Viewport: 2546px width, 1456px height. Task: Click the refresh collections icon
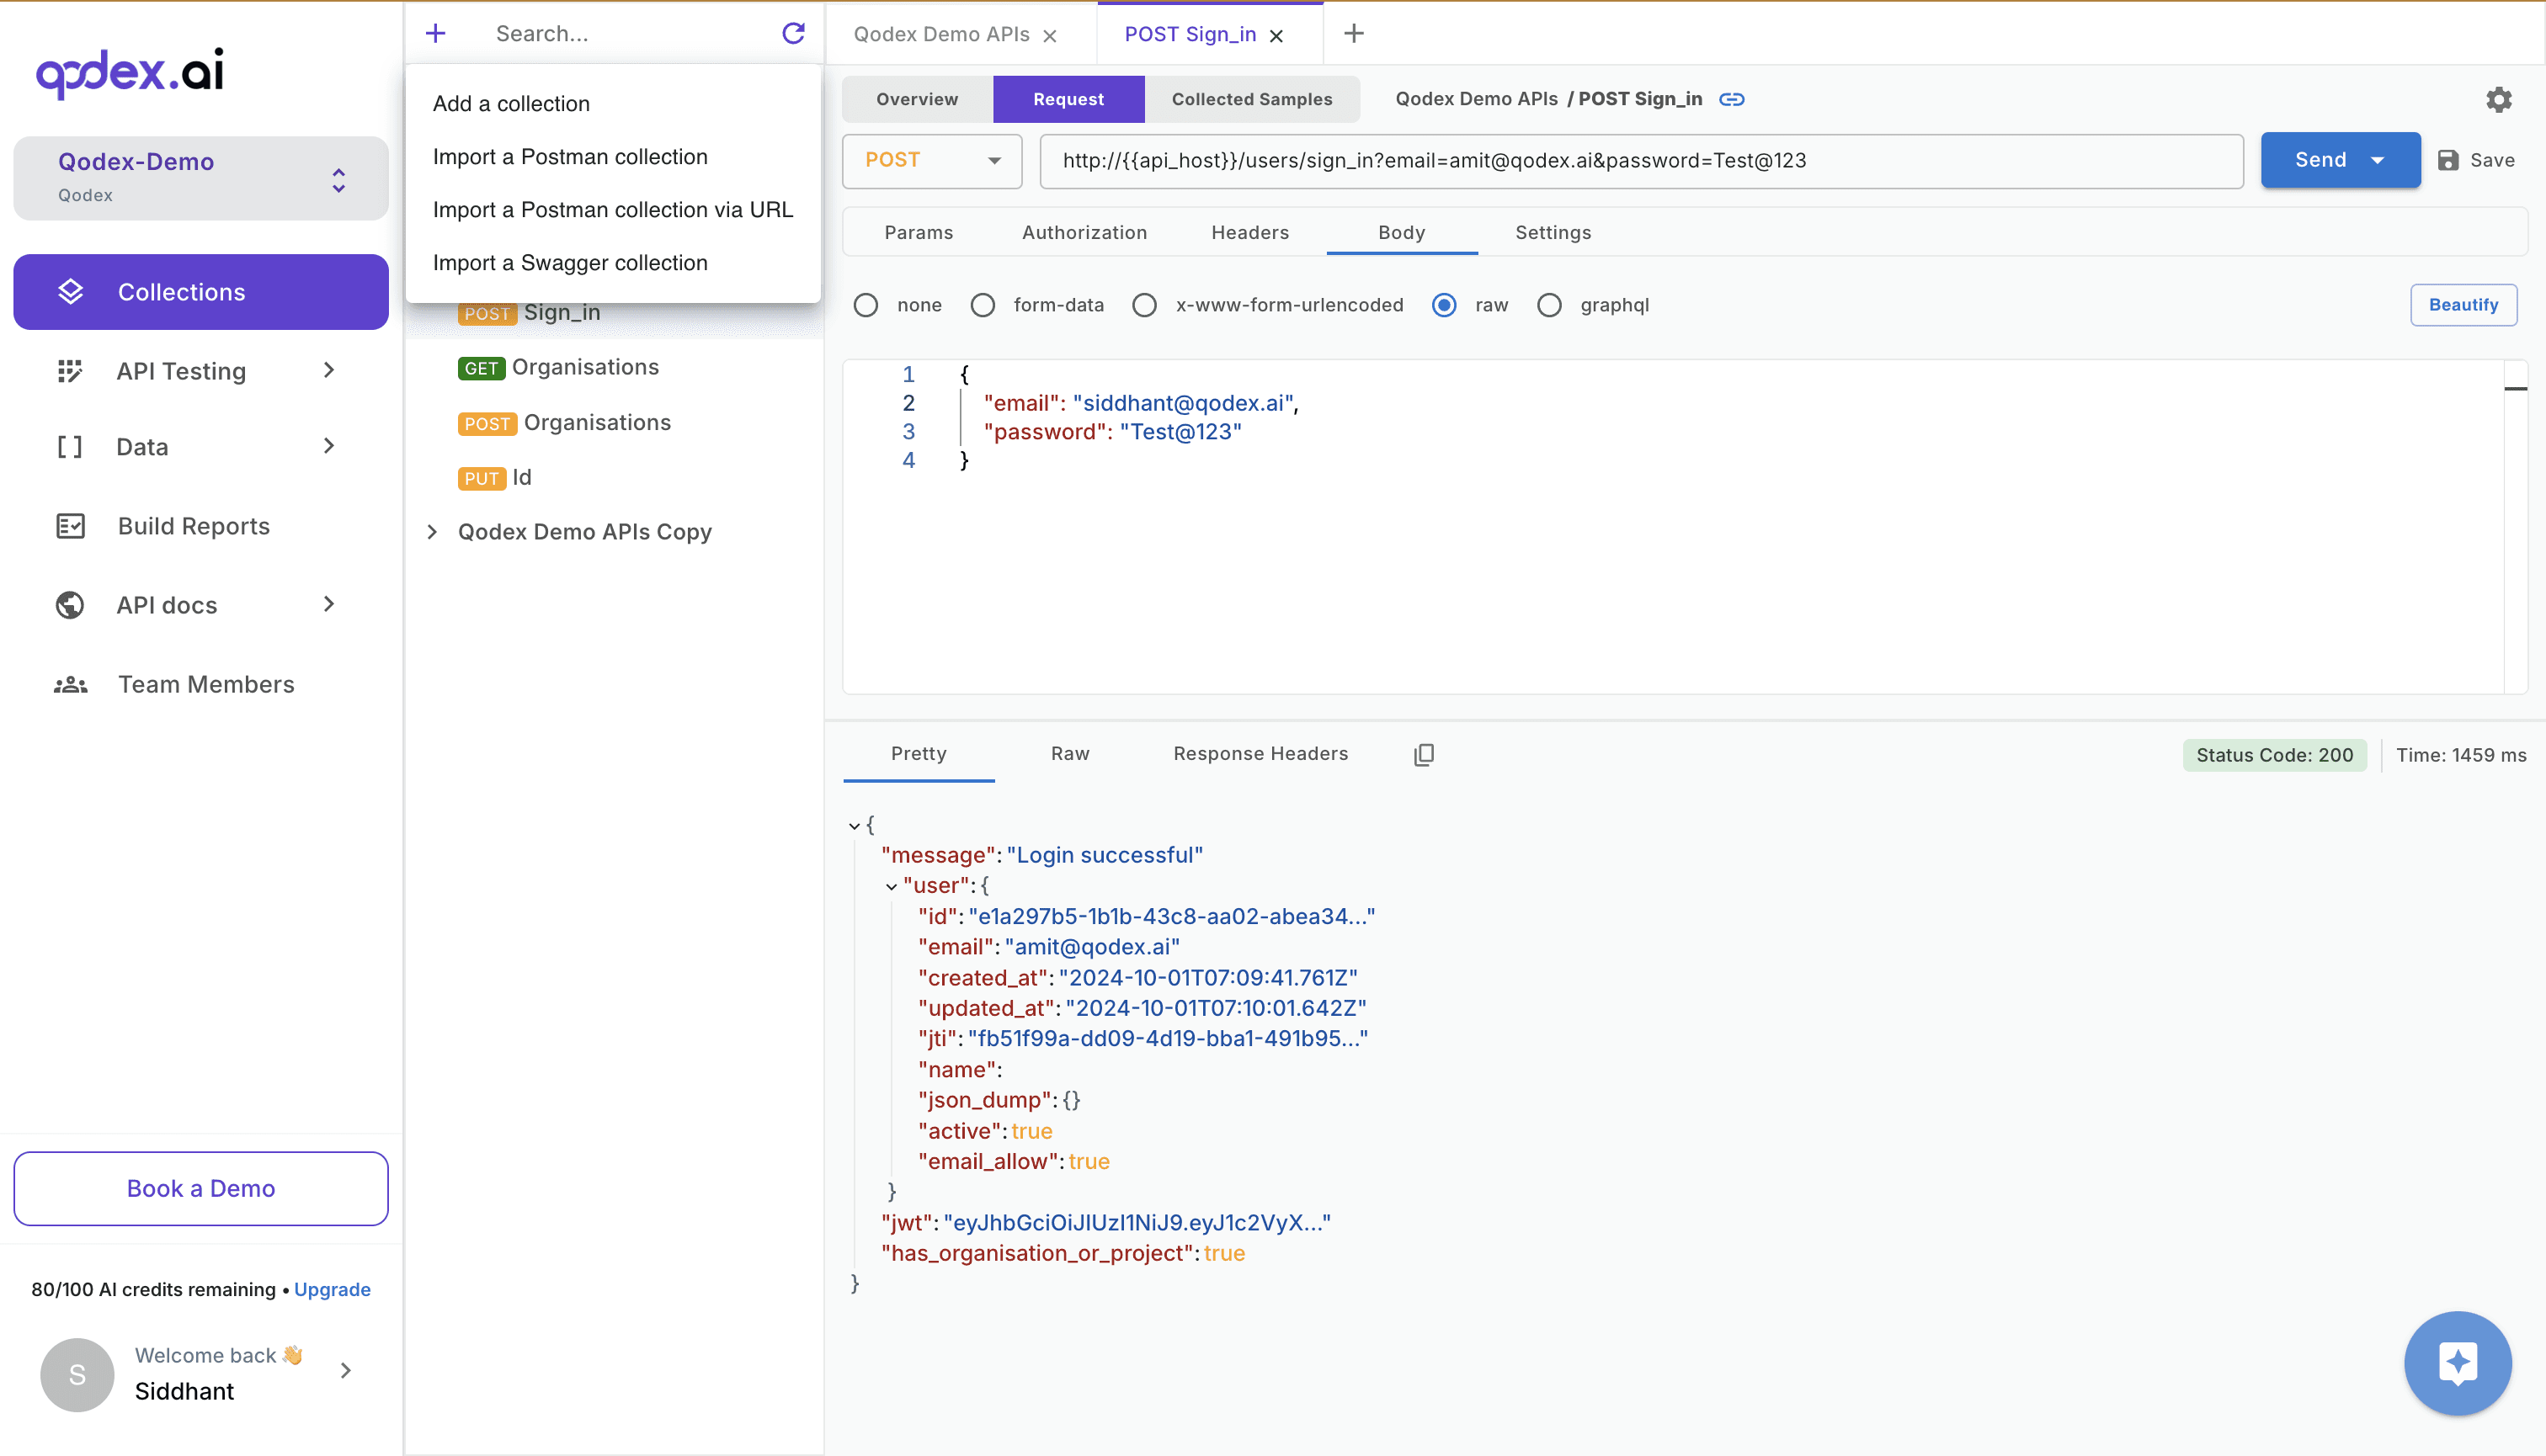coord(792,34)
